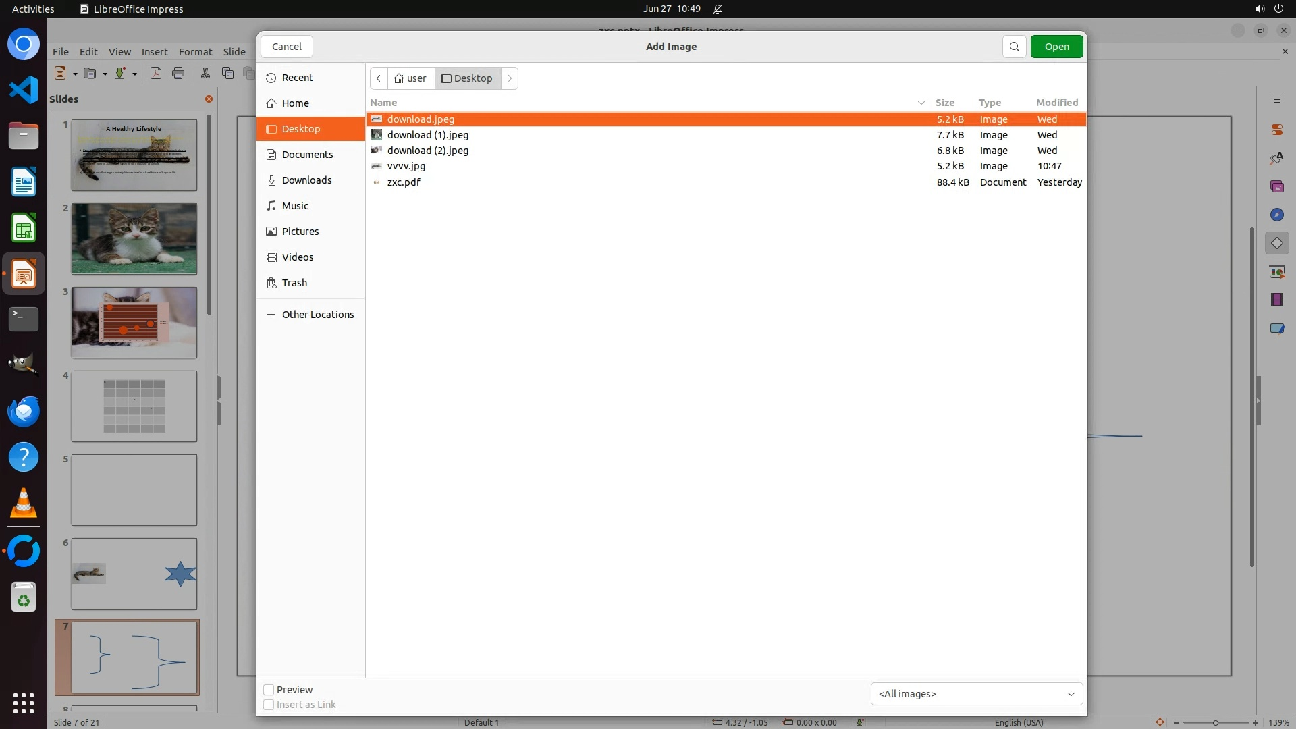
Task: Tick the Insert as Link checkbox
Action: click(x=269, y=705)
